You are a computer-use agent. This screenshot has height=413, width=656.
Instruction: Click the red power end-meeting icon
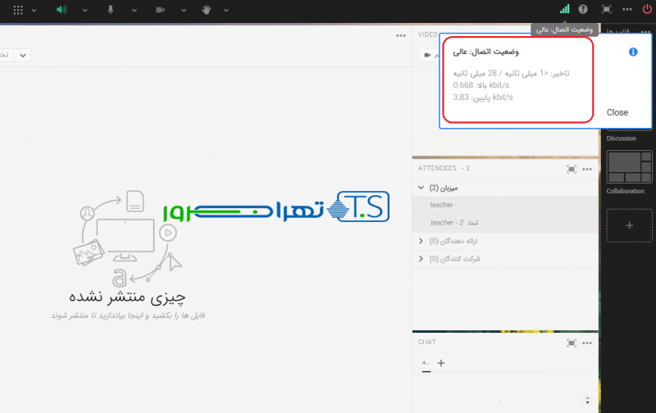click(647, 10)
